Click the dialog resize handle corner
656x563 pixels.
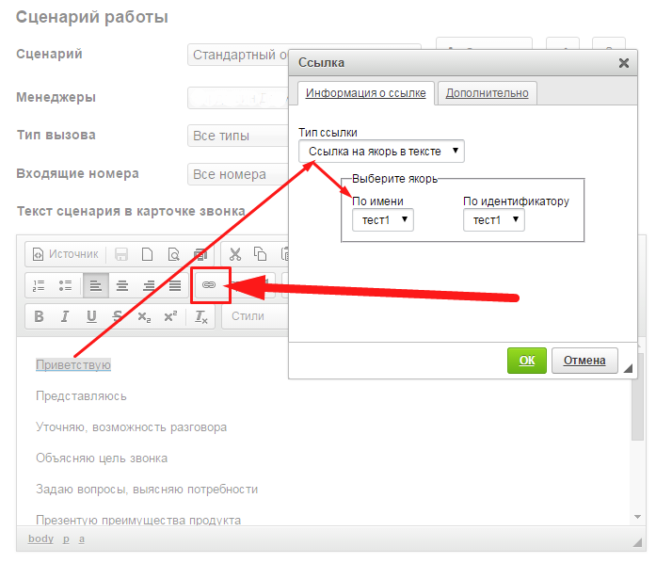coord(628,368)
